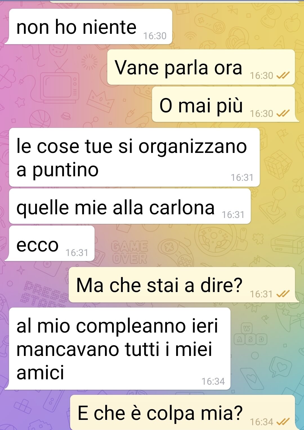Tap double-check icon on 'O mai più' message
The width and height of the screenshot is (304, 430).
click(x=283, y=113)
